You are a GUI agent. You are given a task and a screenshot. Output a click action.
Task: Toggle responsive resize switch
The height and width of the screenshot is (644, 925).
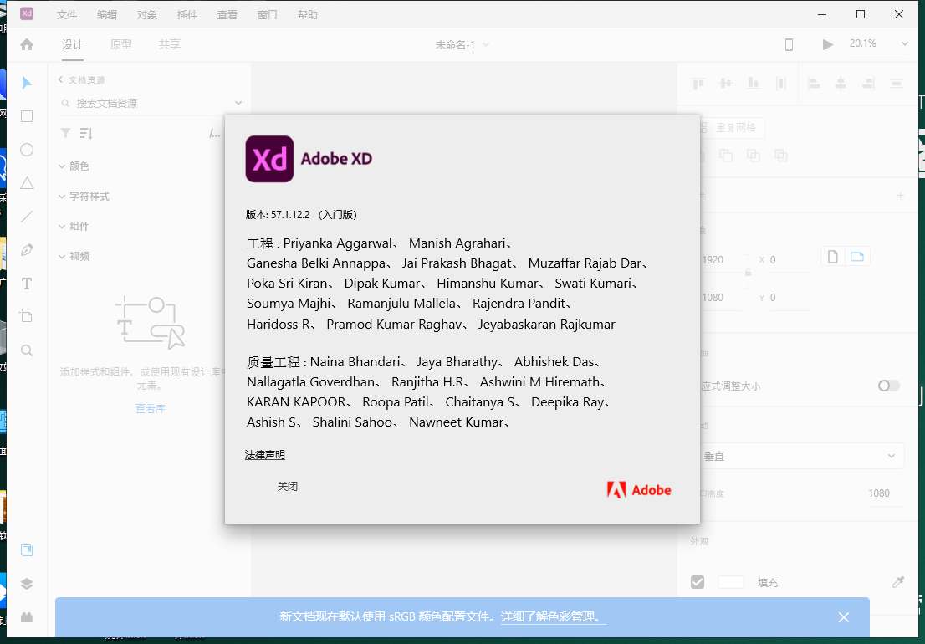[x=888, y=386]
